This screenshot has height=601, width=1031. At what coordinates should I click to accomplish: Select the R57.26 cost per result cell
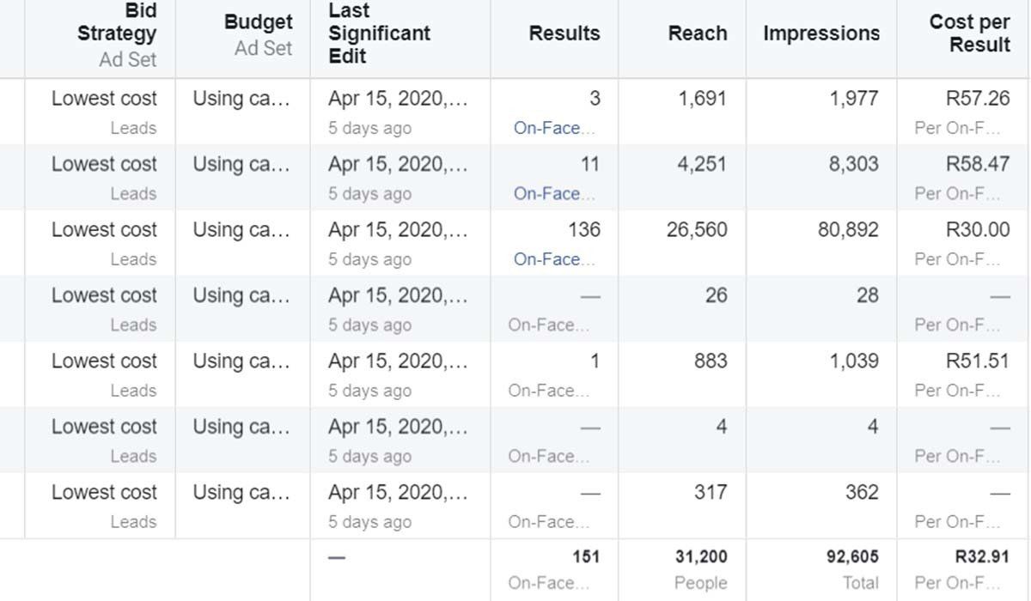click(x=978, y=99)
